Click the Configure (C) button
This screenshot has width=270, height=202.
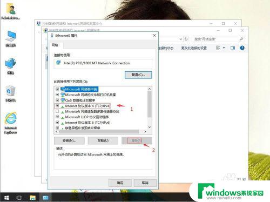click(x=138, y=75)
